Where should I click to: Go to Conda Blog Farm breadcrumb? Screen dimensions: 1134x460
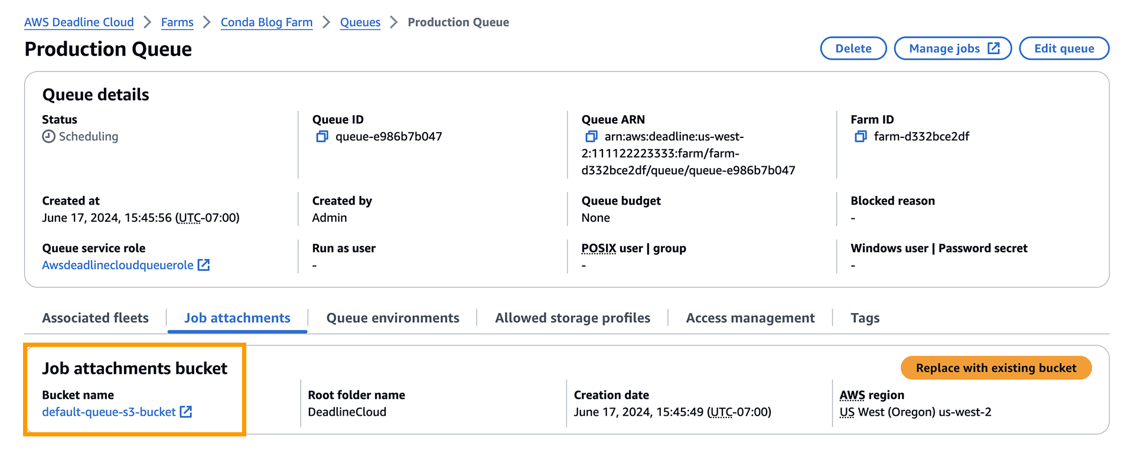[266, 22]
